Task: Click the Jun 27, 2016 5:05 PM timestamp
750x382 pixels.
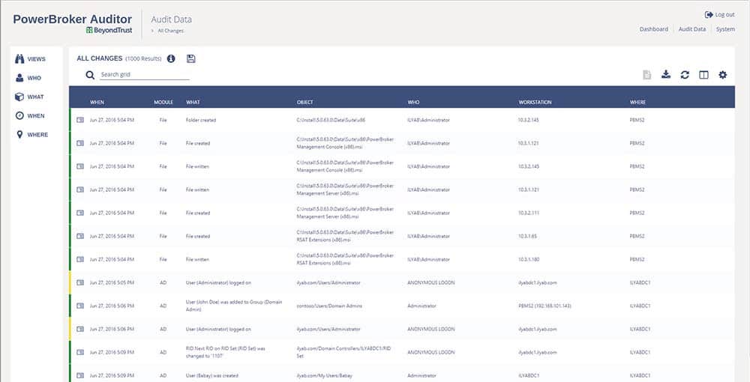Action: pos(112,282)
